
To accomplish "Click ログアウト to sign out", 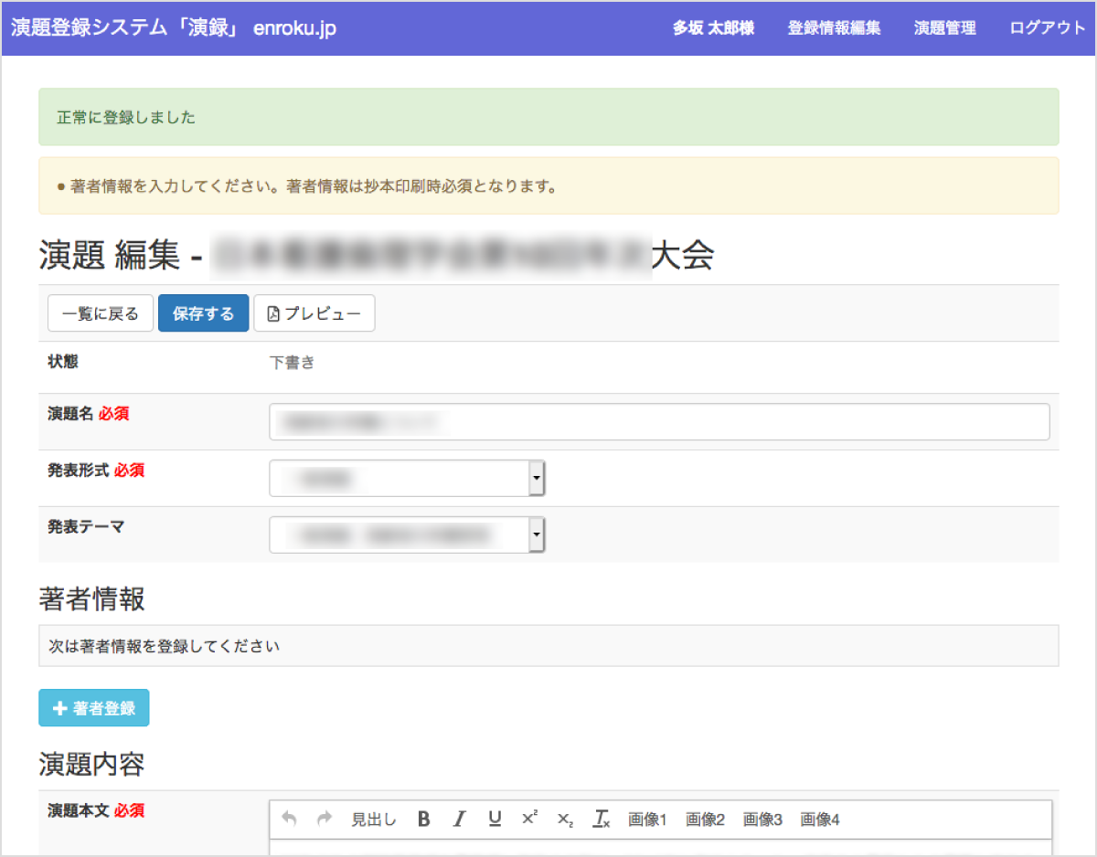I will (x=1048, y=27).
